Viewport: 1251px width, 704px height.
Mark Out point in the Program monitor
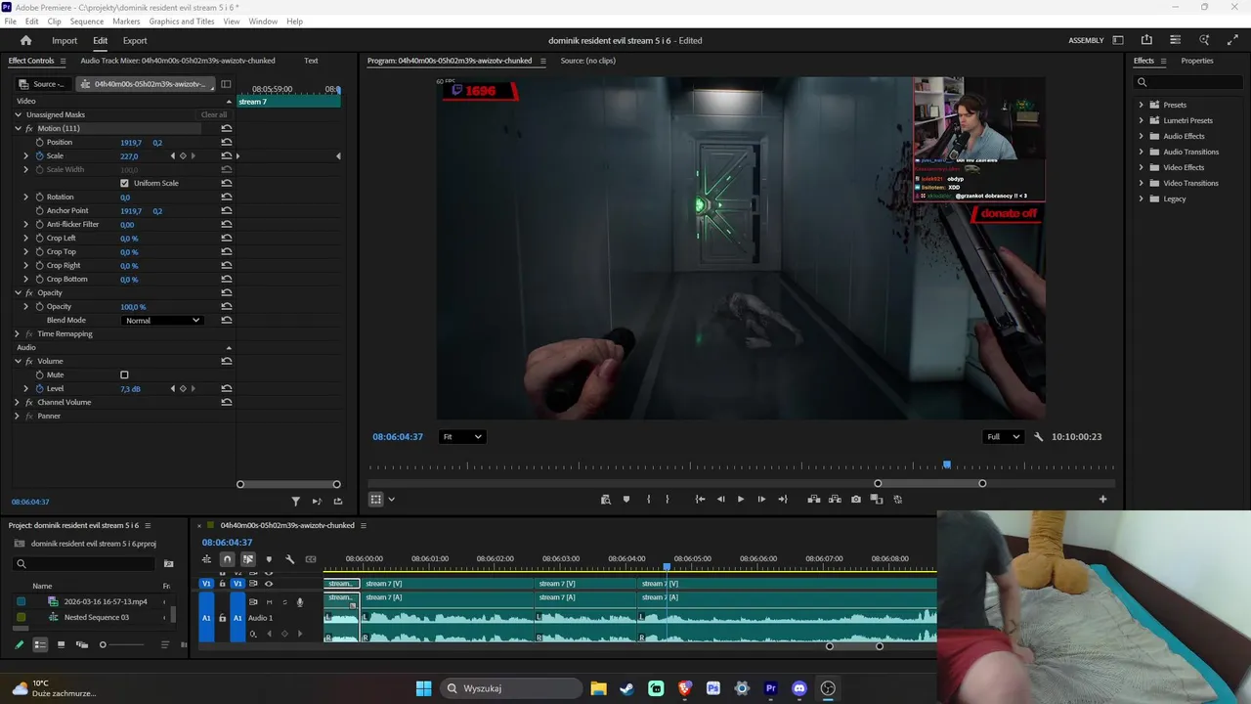(x=668, y=500)
